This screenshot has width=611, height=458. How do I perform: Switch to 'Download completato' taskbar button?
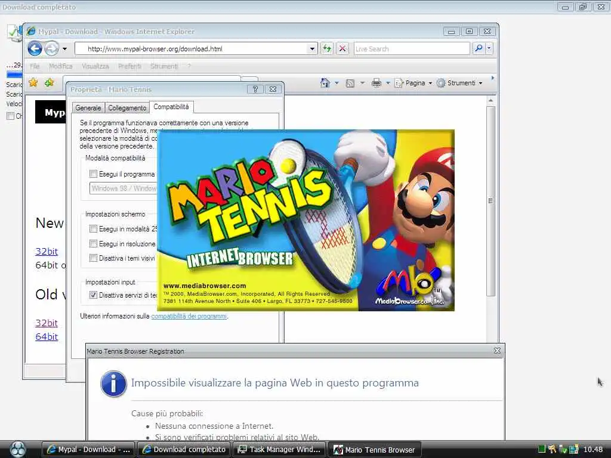coord(184,450)
